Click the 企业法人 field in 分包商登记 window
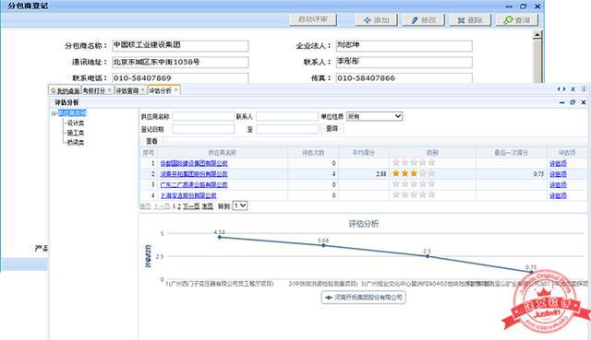The width and height of the screenshot is (591, 340). [x=404, y=46]
